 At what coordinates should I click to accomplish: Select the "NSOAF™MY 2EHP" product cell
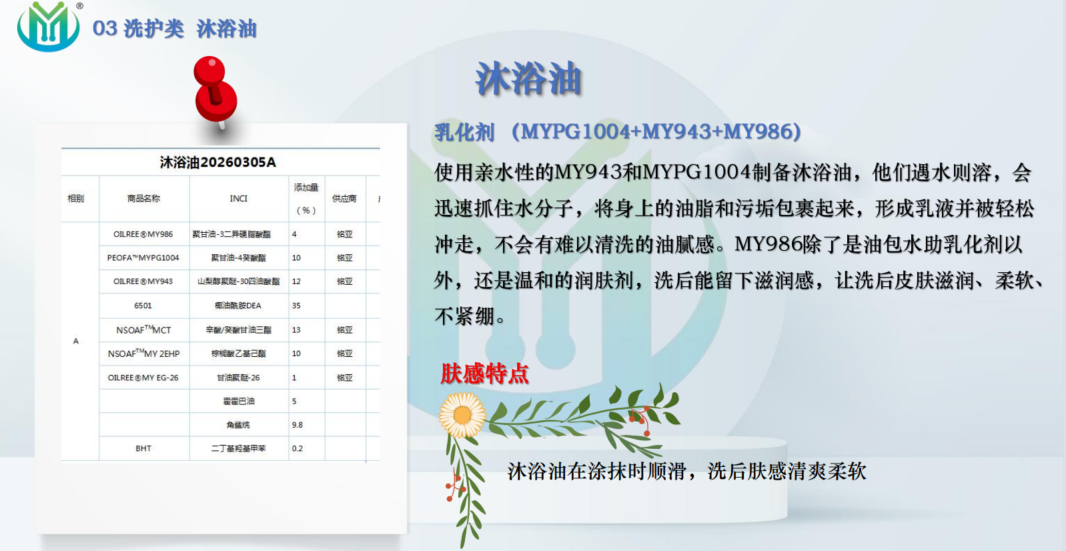coord(143,354)
